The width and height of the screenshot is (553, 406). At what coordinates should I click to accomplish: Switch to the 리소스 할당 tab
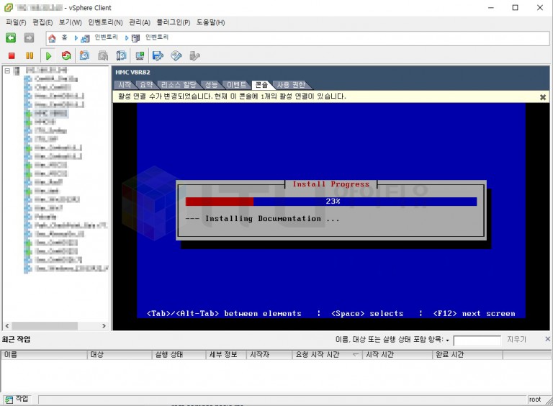[x=178, y=85]
